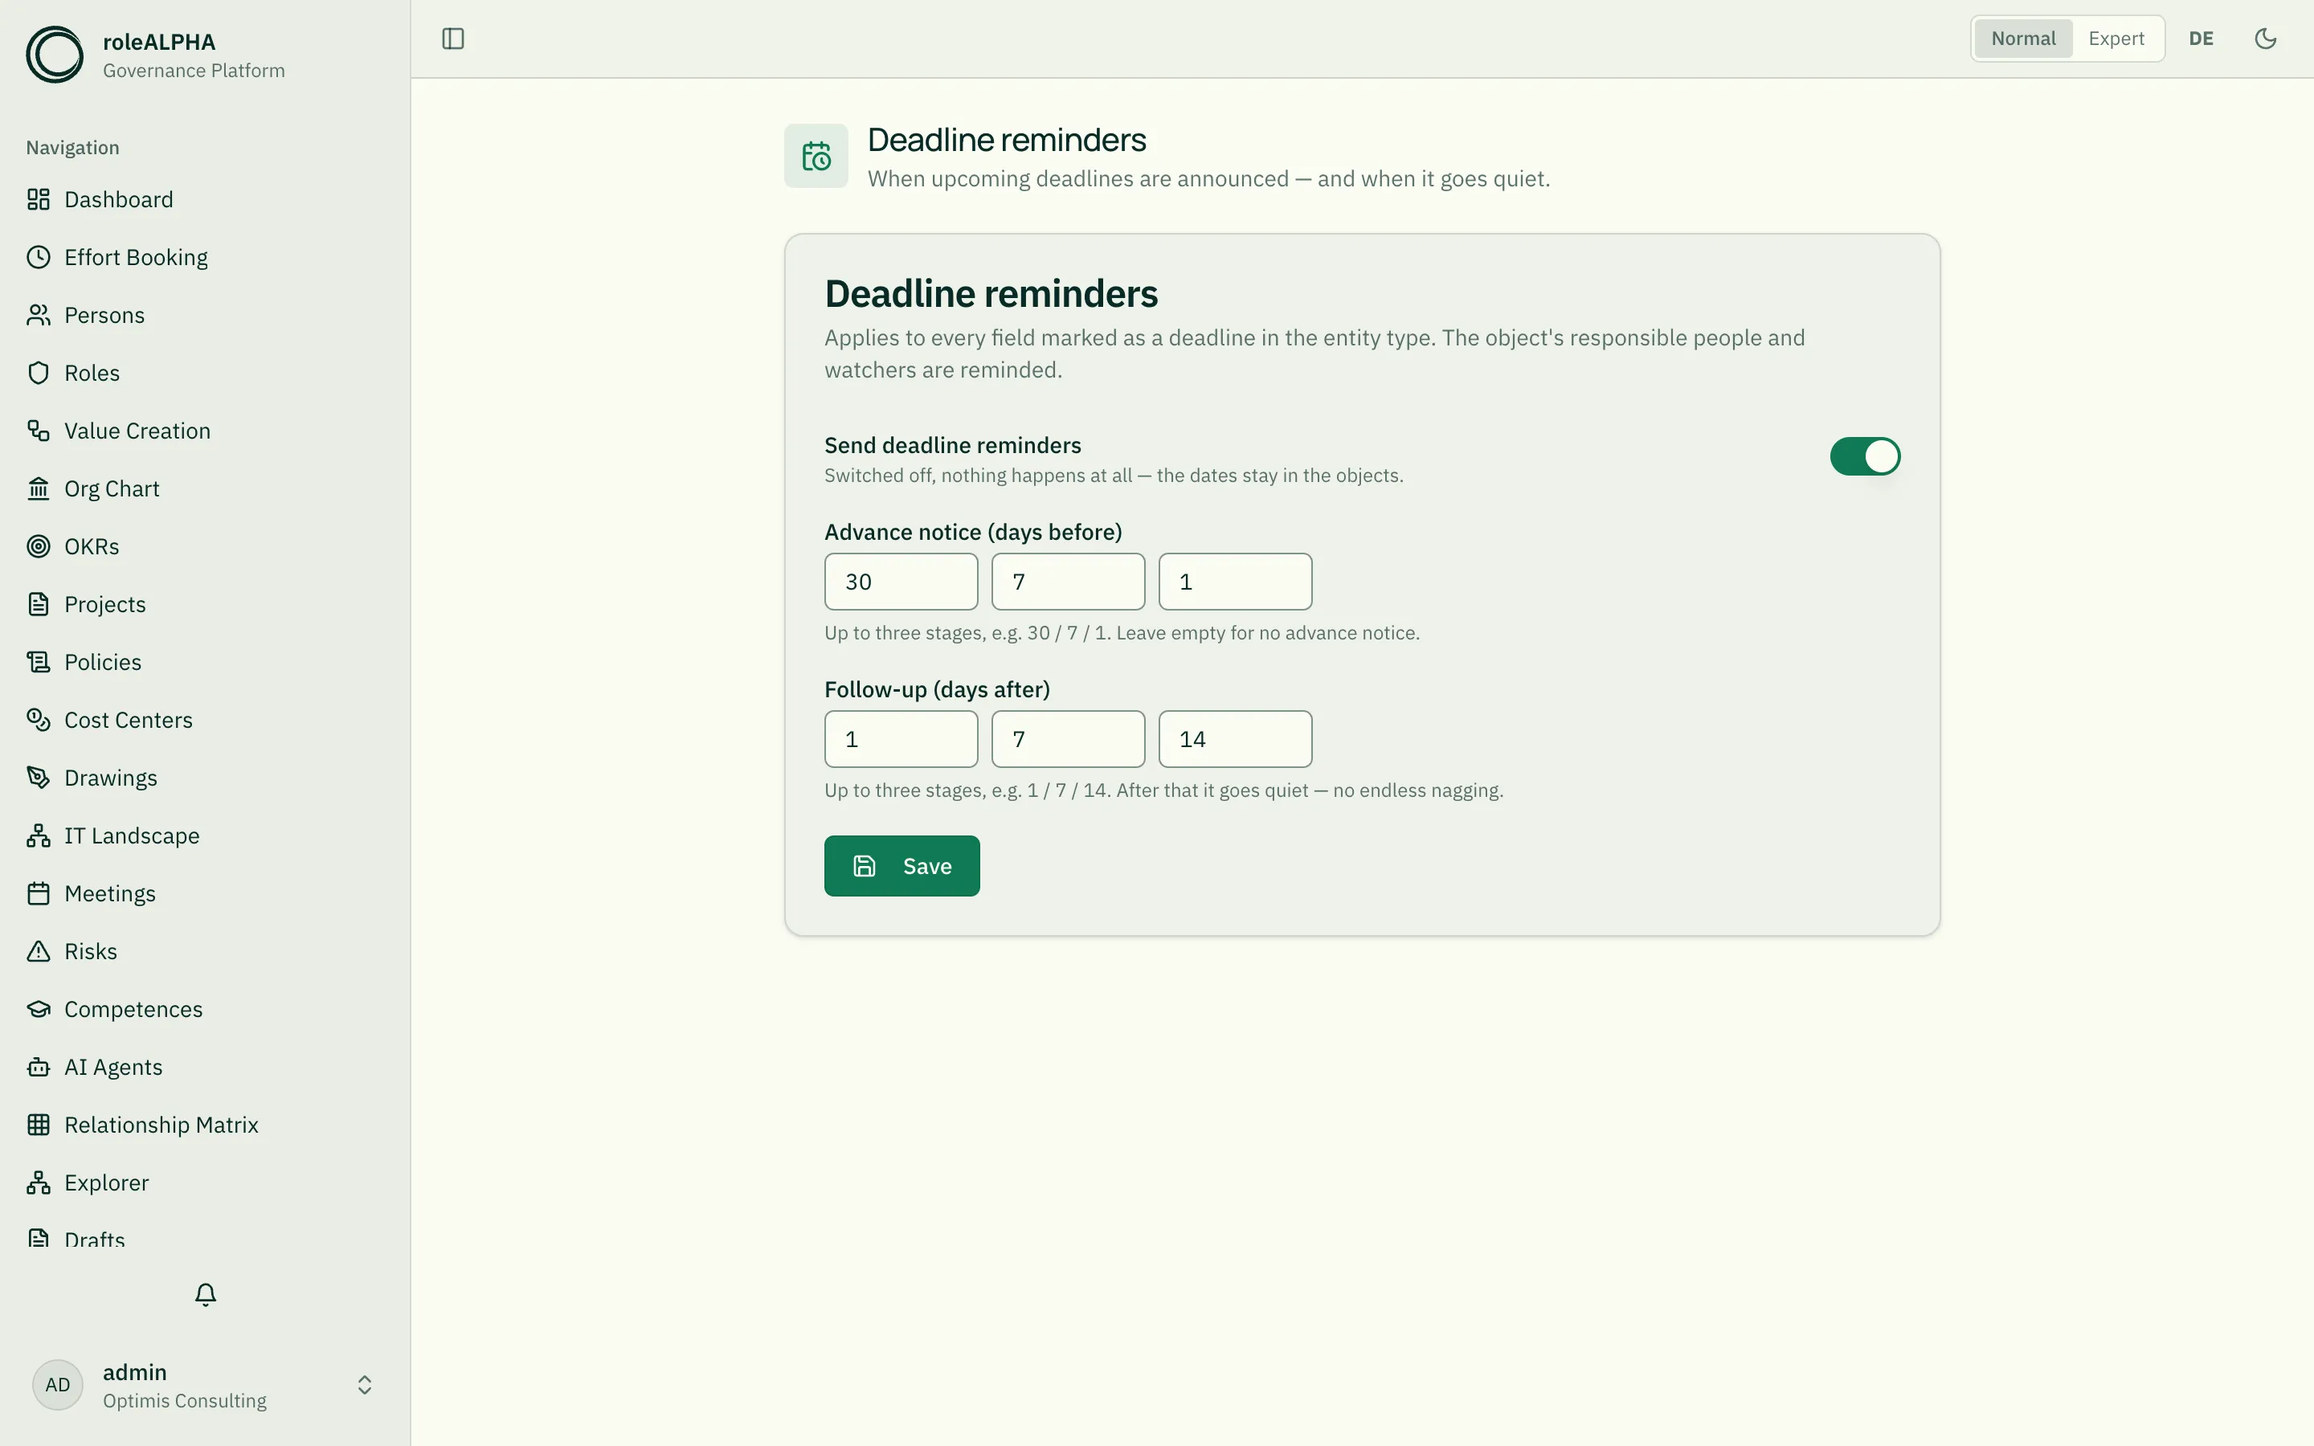Open Policies in navigation

(x=206, y=662)
